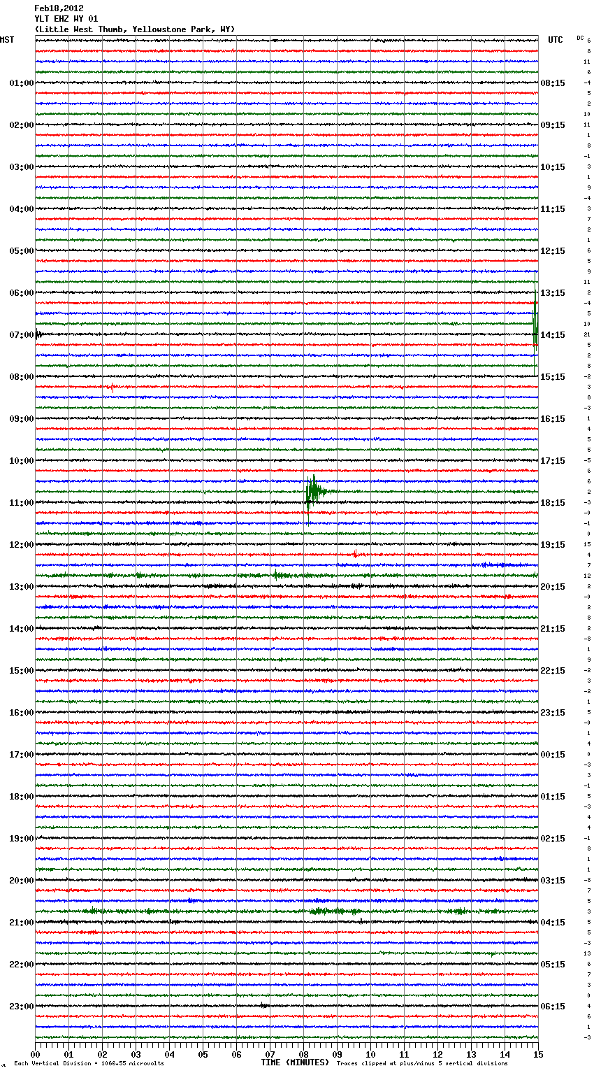This screenshot has width=594, height=1073.
Task: Select the 12:00 MST hour label
Action: click(x=22, y=545)
